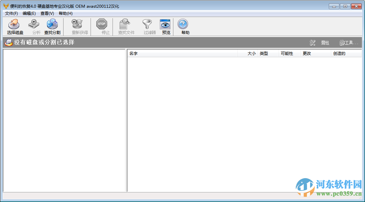The image size is (365, 202).
Task: Sort files by the 名字 column header
Action: click(x=133, y=53)
